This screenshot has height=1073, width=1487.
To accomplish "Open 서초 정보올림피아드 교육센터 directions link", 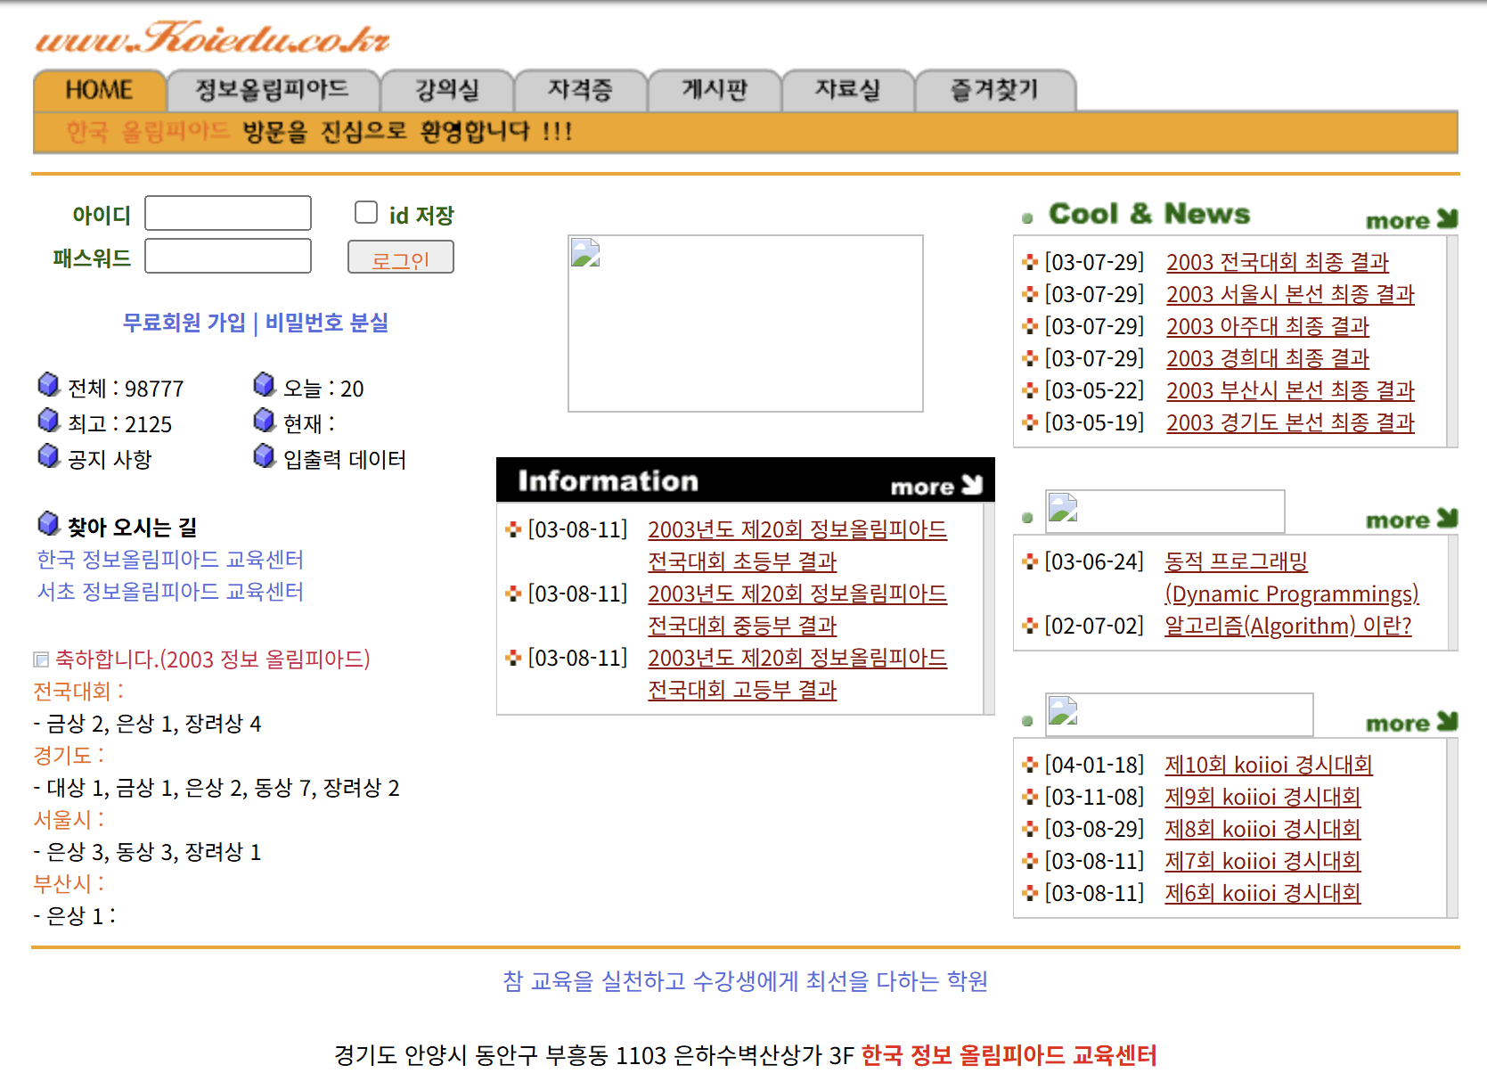I will point(170,592).
